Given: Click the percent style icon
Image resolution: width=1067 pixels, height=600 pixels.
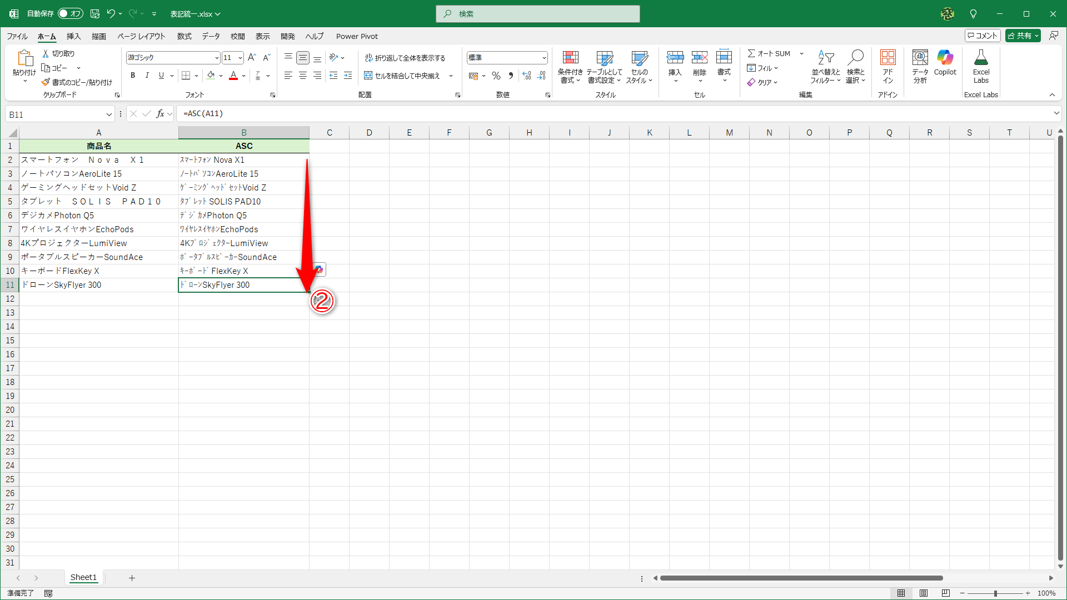Looking at the screenshot, I should point(496,76).
